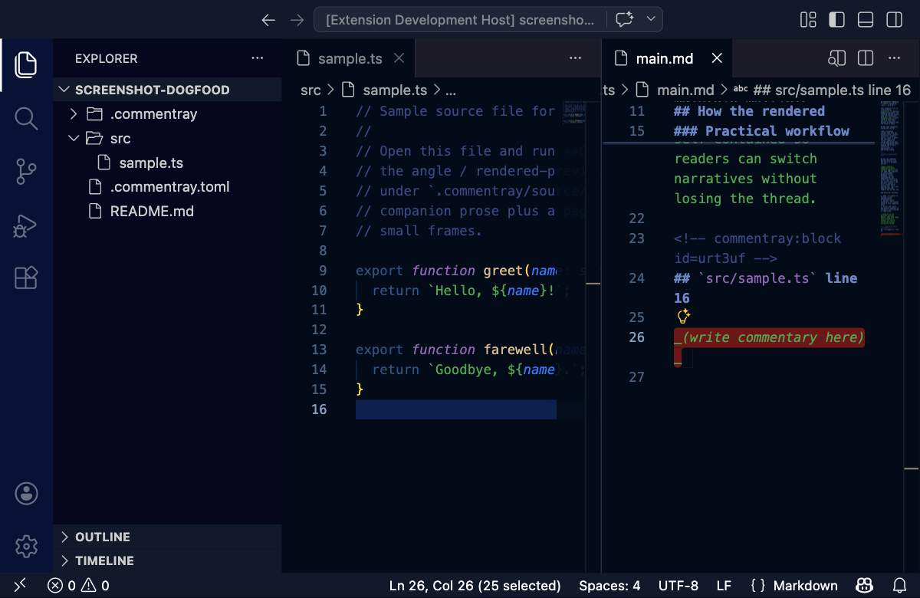Viewport: 920px width, 598px height.
Task: Open Copilot status icon in status bar
Action: point(865,586)
